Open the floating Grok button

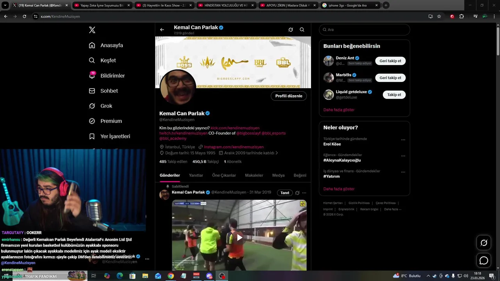[x=484, y=243]
